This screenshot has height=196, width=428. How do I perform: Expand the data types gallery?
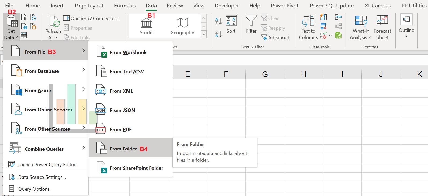click(x=204, y=34)
